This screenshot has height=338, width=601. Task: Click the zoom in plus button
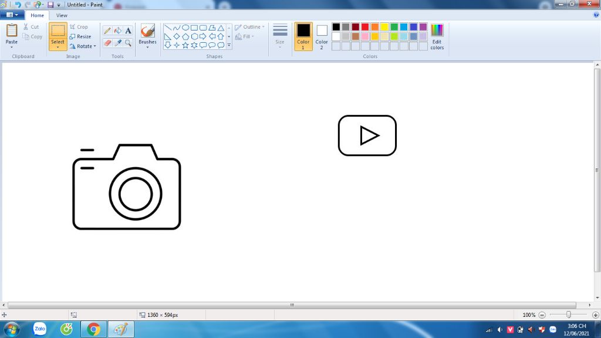(595, 315)
